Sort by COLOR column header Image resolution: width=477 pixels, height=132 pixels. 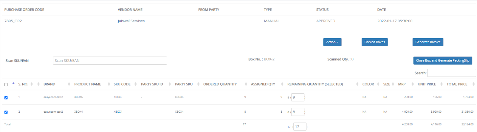pos(368,84)
